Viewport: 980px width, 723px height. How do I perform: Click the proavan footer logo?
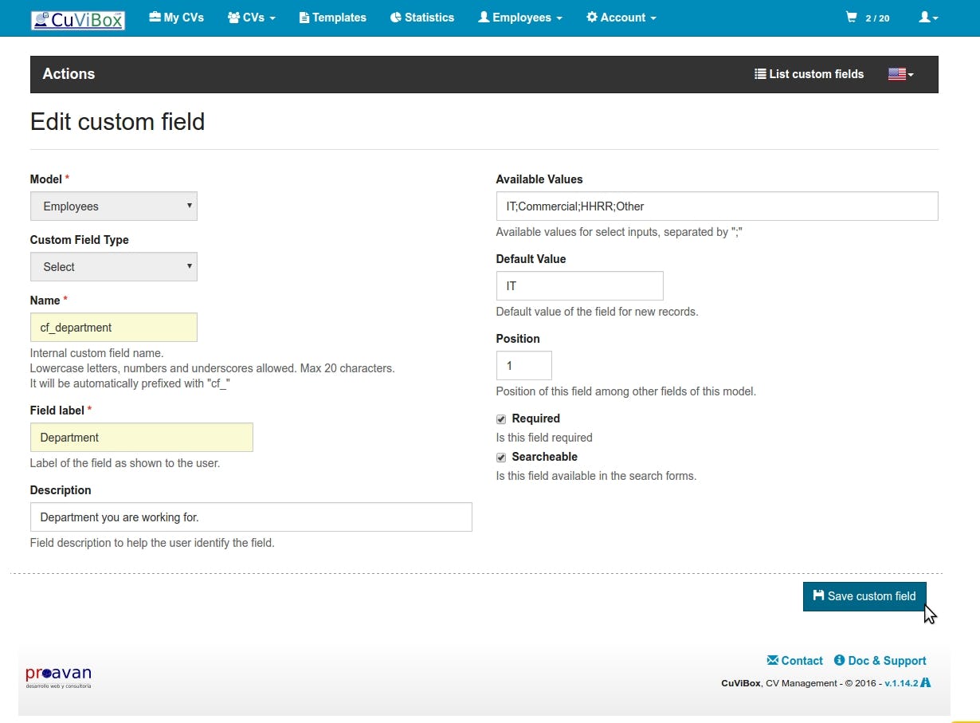[x=58, y=676]
